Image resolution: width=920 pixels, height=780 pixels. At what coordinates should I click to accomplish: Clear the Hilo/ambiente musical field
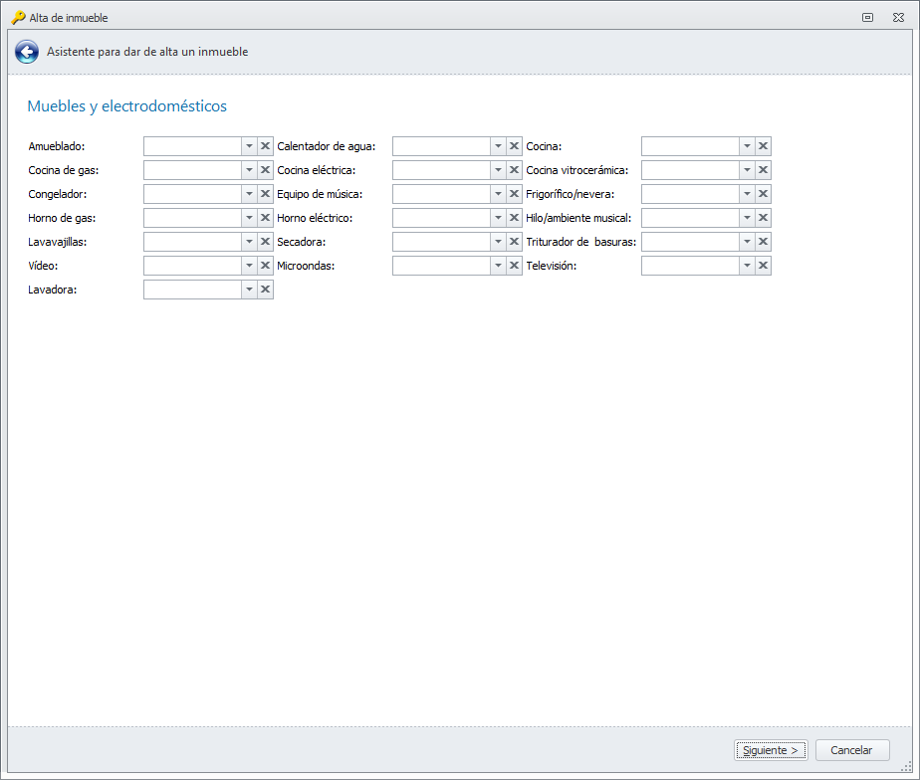[x=763, y=218]
